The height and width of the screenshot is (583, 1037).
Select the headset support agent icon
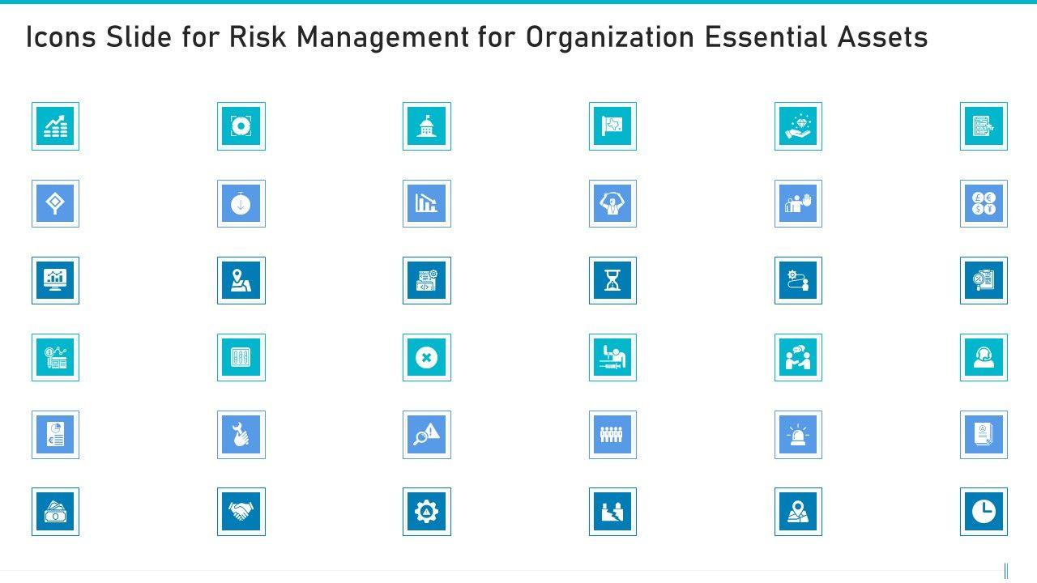[x=984, y=357]
